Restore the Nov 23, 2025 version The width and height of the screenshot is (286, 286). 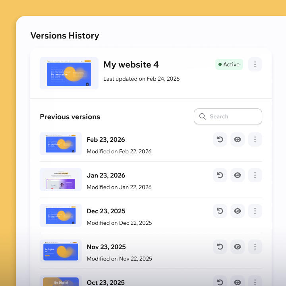(x=220, y=247)
